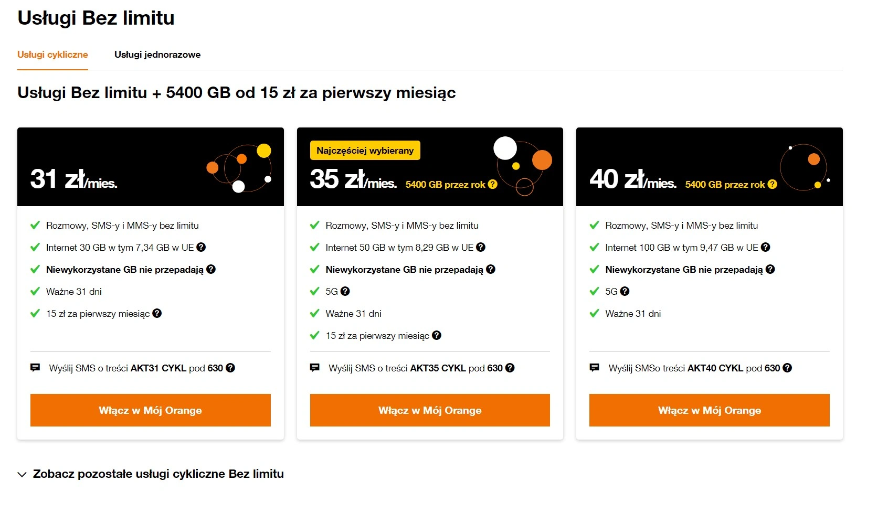This screenshot has height=523, width=888.
Task: Show info for AKT40 CYKL SMS code
Action: 787,368
